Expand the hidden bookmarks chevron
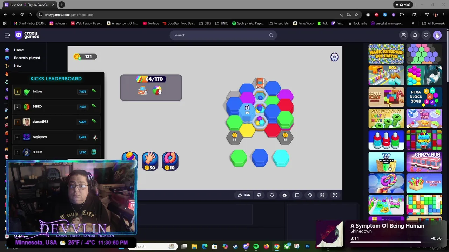 coord(413,23)
